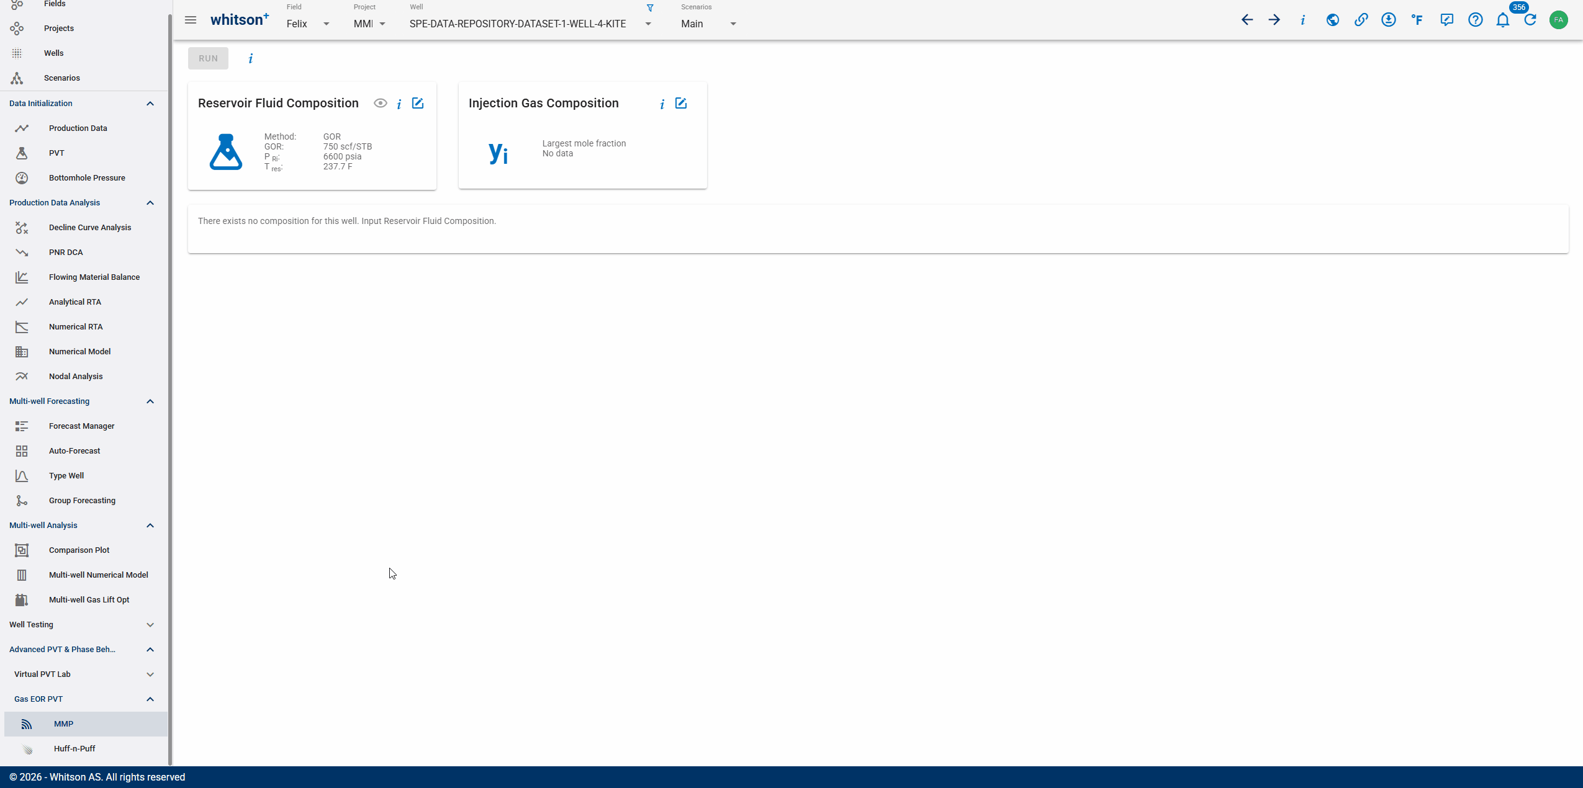Click the refresh icon in top bar
Screen dimensions: 1583x788
coord(1531,20)
